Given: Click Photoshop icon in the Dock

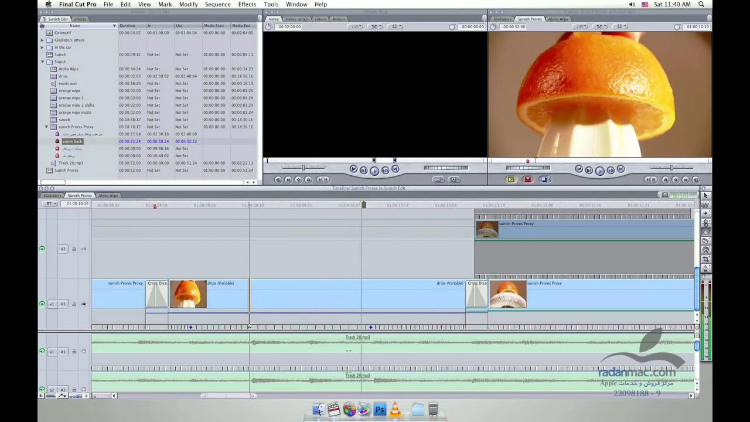Looking at the screenshot, I should click(x=380, y=410).
